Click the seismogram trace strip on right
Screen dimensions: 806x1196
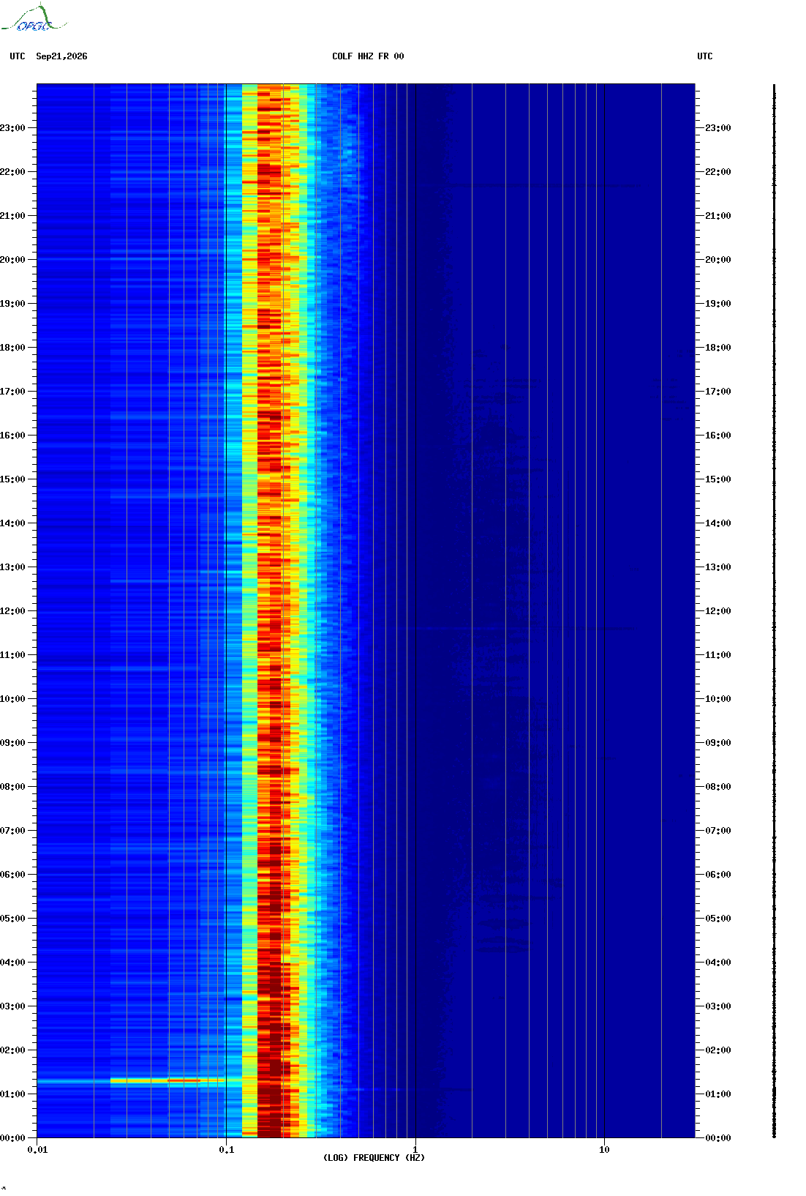pos(775,611)
